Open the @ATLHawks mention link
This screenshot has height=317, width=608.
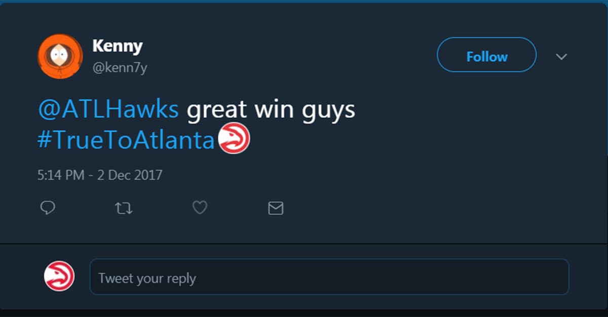click(108, 109)
